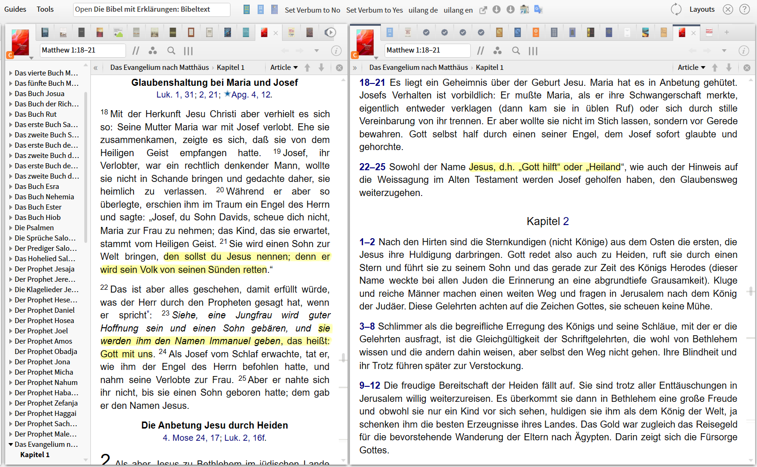The height and width of the screenshot is (467, 757).
Task: Expand contents sidebar with » in right panel
Action: click(x=355, y=68)
